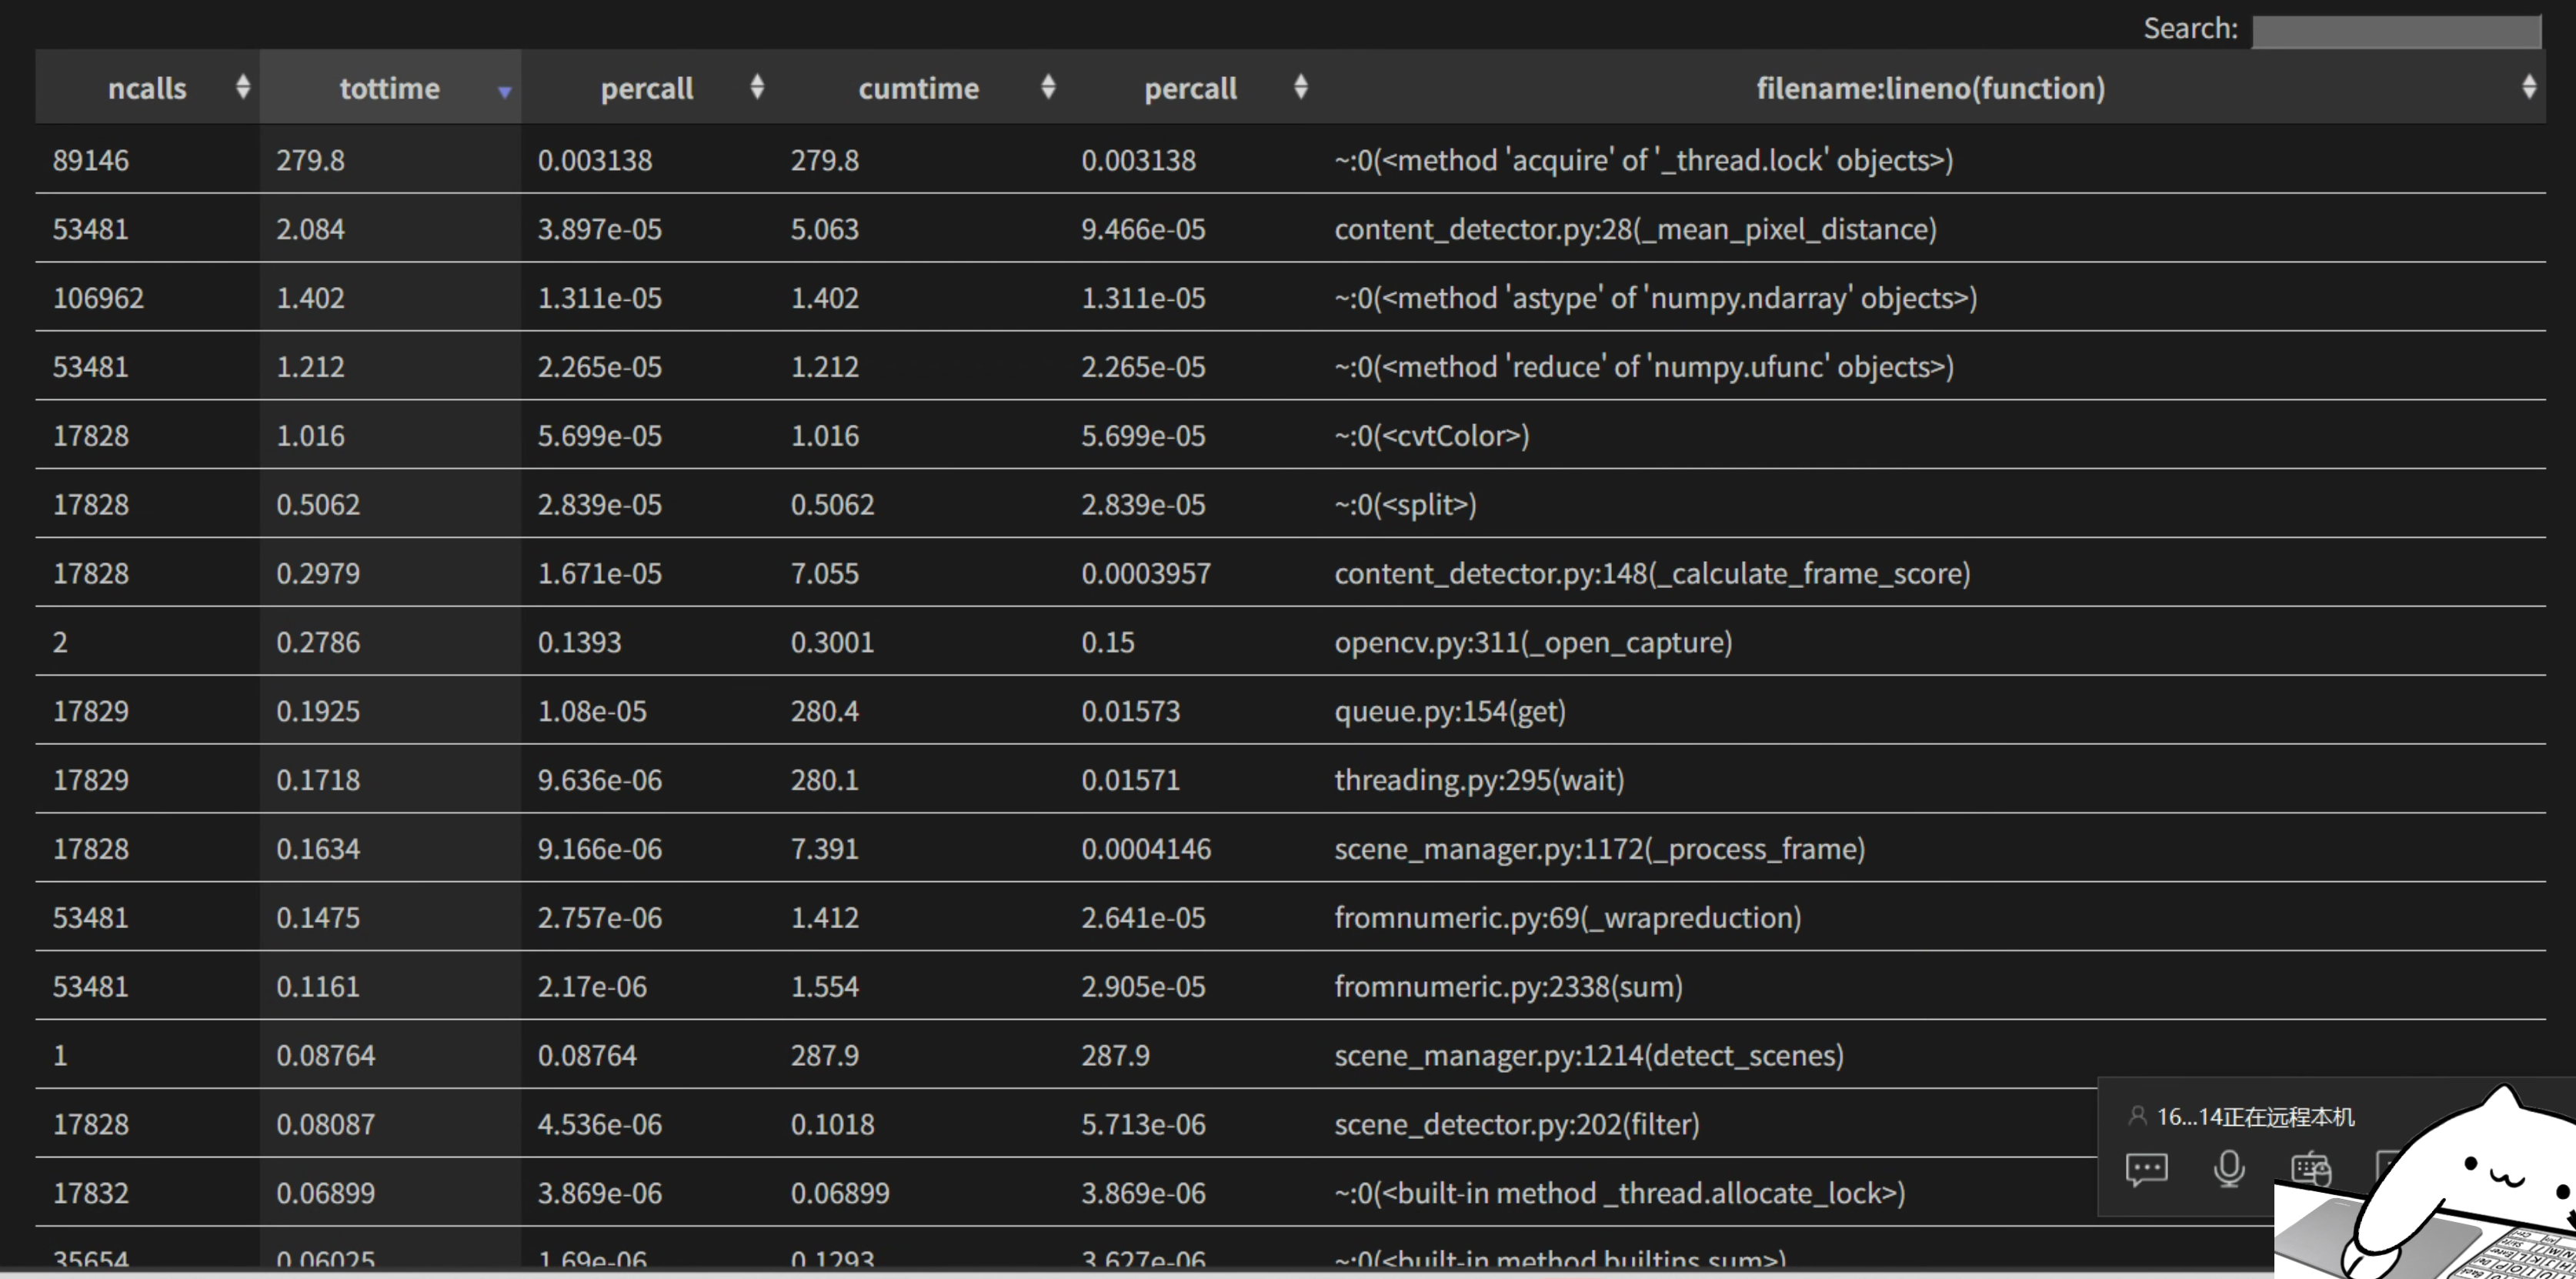Click tottime value 0.2786
Image resolution: width=2576 pixels, height=1279 pixels.
pos(318,643)
